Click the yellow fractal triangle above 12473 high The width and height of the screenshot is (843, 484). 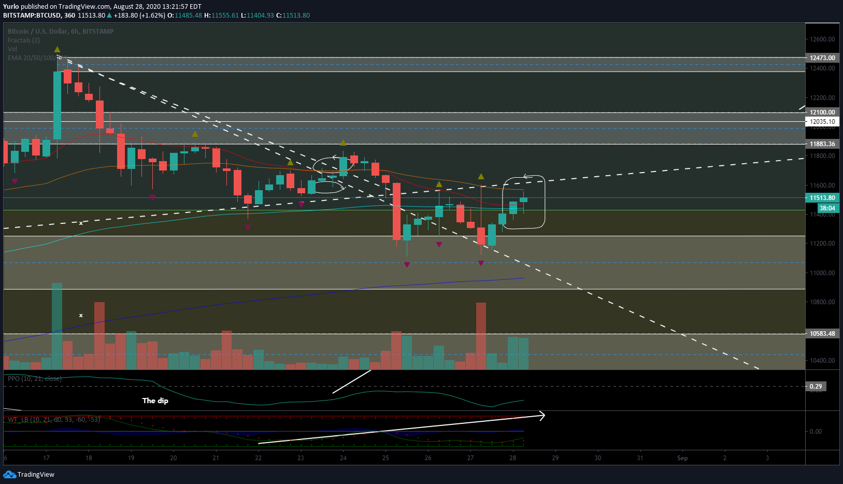(57, 50)
